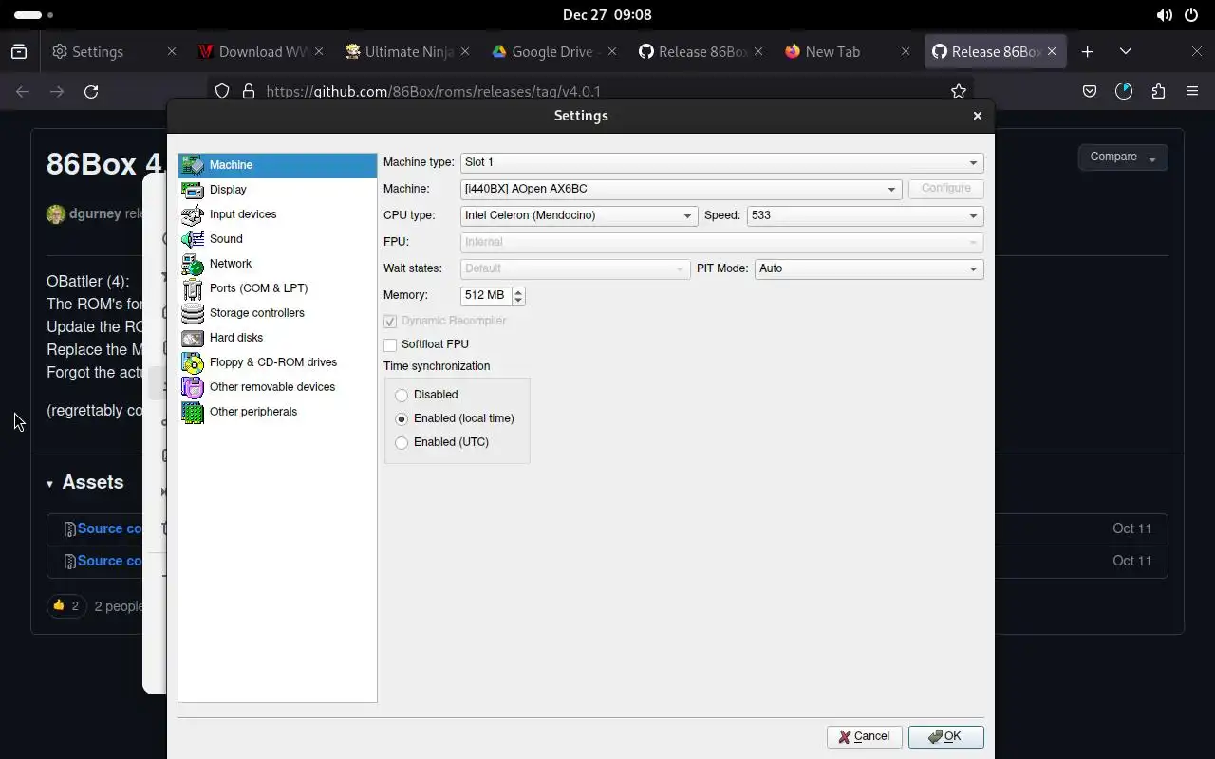Open Other peripherals icon
This screenshot has height=759, width=1215.
[193, 412]
